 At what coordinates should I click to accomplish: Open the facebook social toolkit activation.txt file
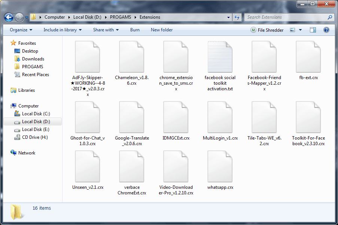220,57
